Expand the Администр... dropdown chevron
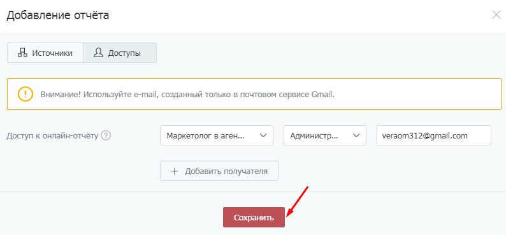This screenshot has height=235, width=506. pyautogui.click(x=356, y=135)
